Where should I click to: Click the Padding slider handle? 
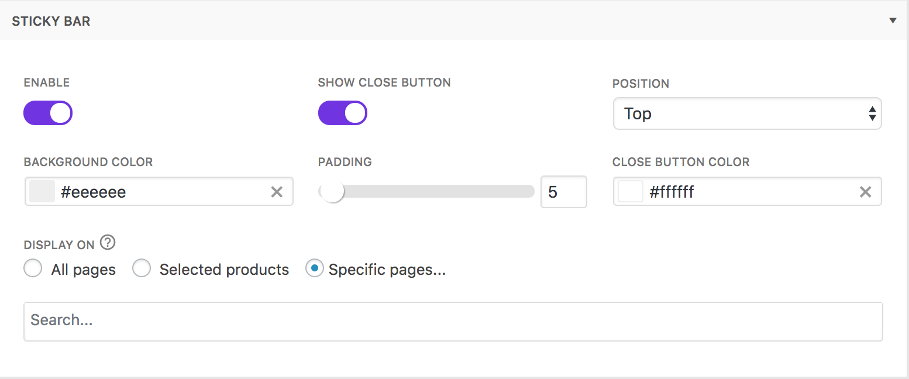[x=333, y=192]
